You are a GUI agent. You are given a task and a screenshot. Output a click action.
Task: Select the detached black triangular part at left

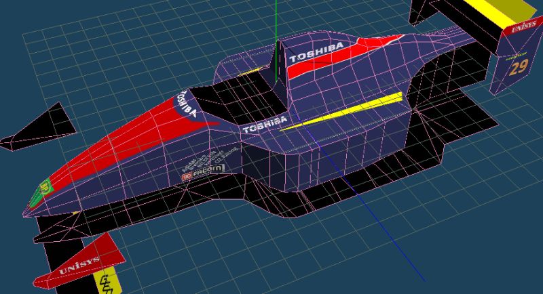[x=42, y=127]
